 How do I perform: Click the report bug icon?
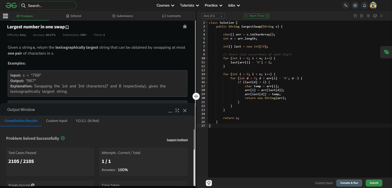pyautogui.click(x=185, y=27)
